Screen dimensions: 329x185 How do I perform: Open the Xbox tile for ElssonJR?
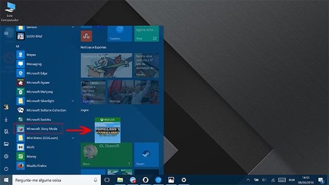pyautogui.click(x=106, y=155)
